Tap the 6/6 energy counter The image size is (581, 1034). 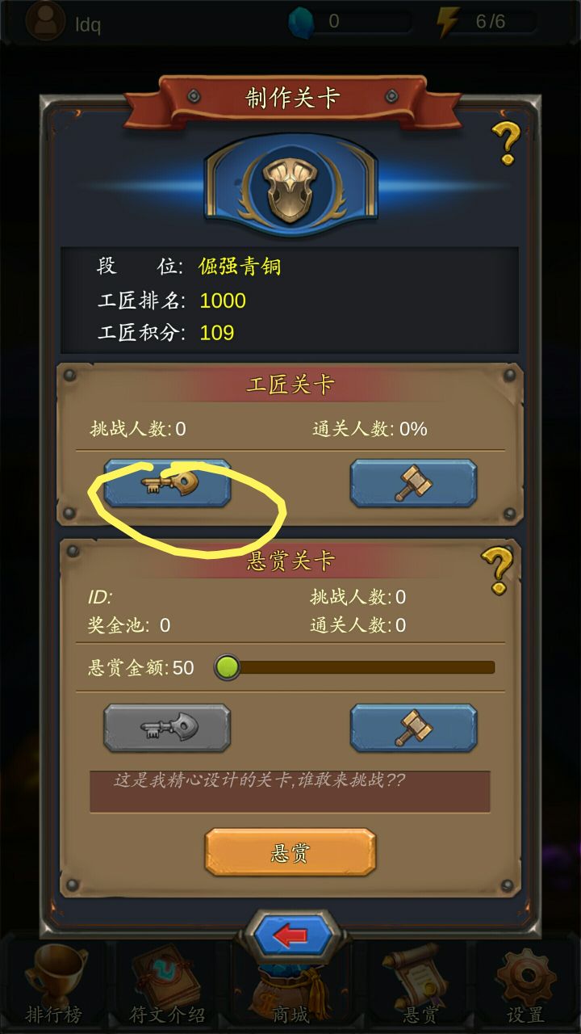point(490,22)
